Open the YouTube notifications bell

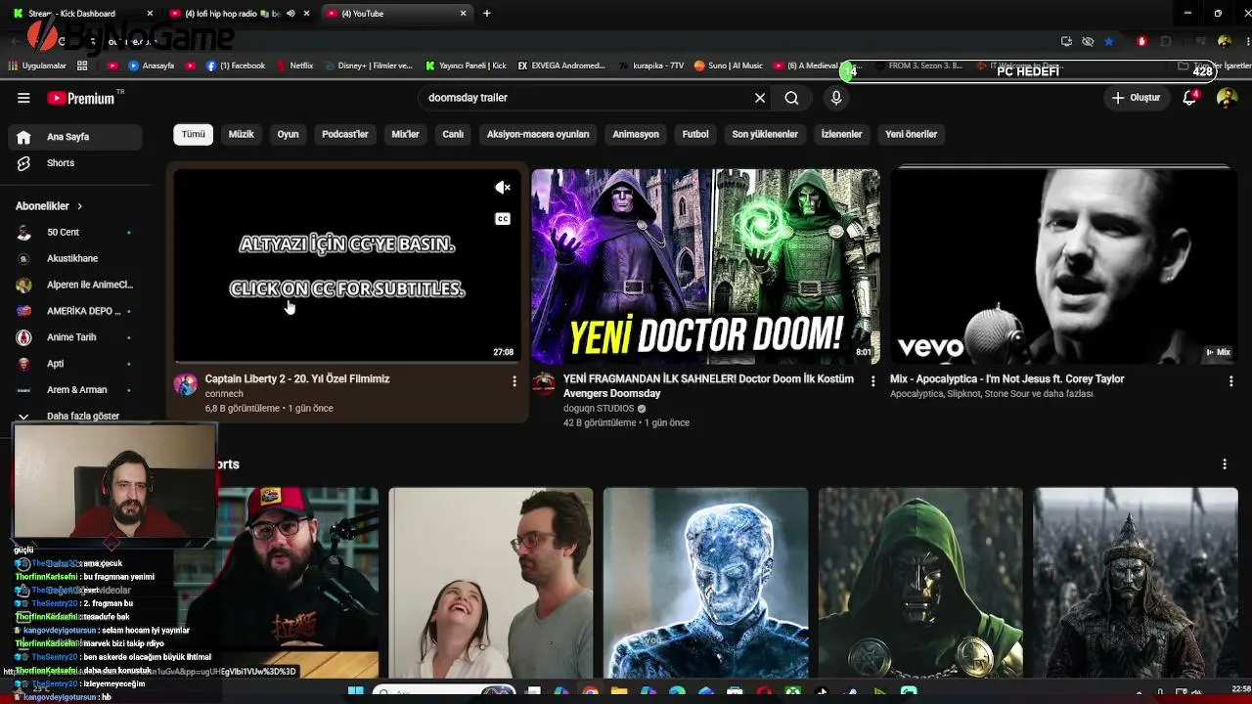tap(1189, 98)
